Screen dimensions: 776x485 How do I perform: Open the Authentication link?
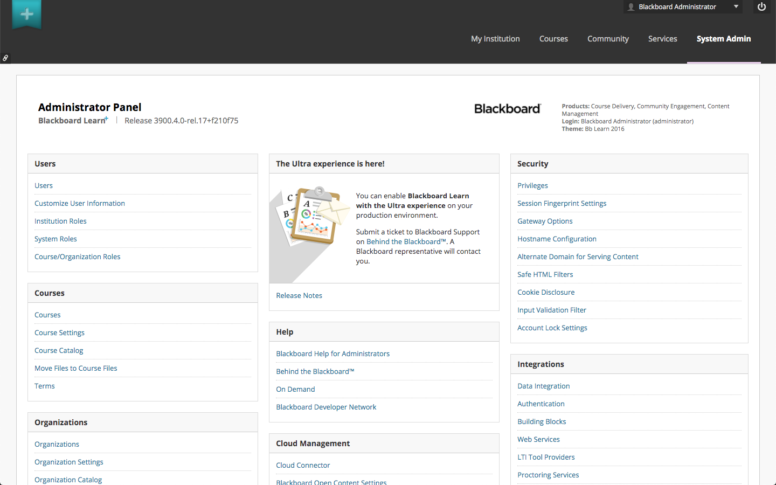coord(541,404)
